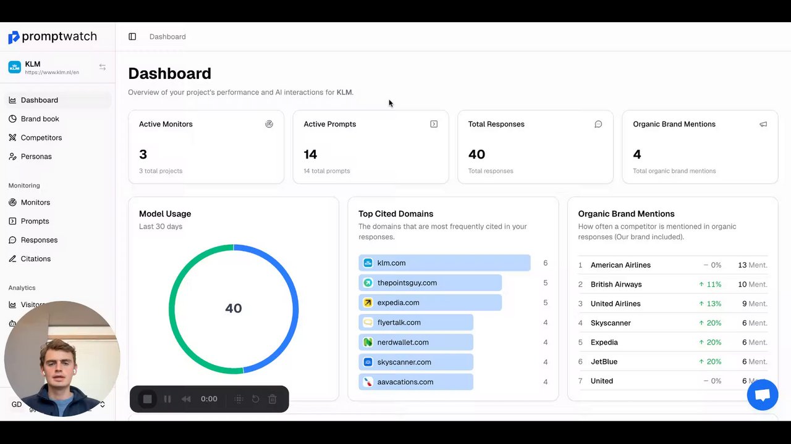
Task: Toggle the sidebar panel icon
Action: pos(132,36)
